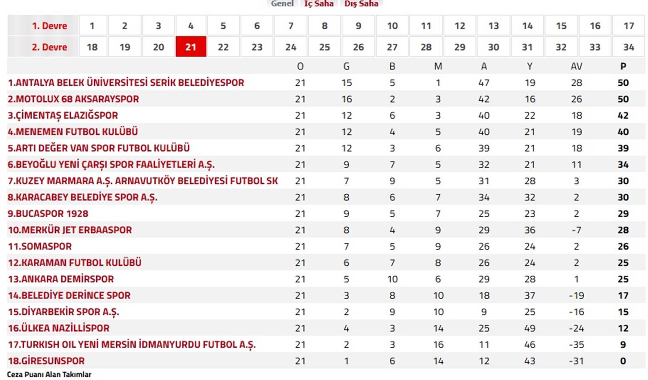Click the P points column header
Image resolution: width=648 pixels, height=380 pixels.
(623, 66)
